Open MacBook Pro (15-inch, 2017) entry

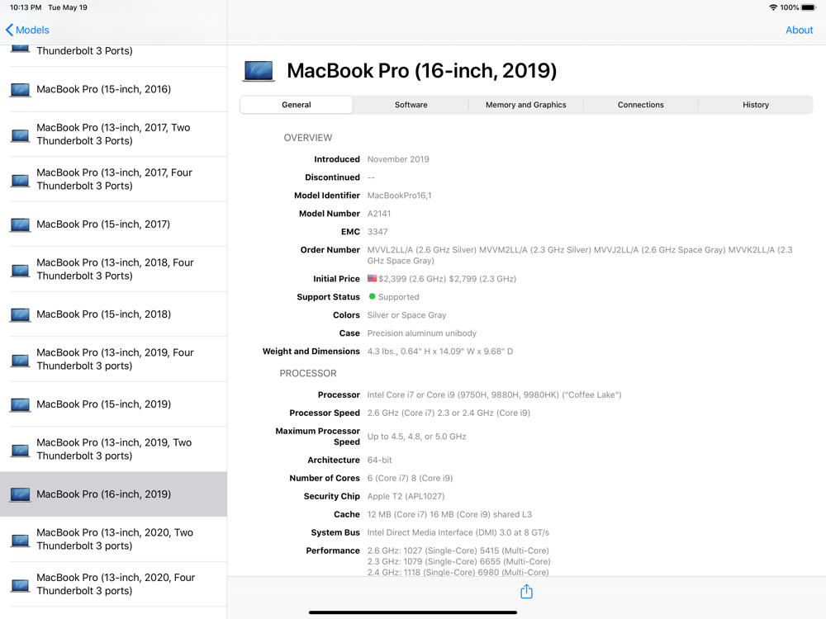113,224
